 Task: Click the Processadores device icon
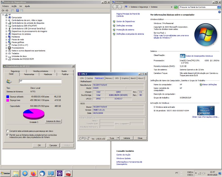tap(9, 48)
